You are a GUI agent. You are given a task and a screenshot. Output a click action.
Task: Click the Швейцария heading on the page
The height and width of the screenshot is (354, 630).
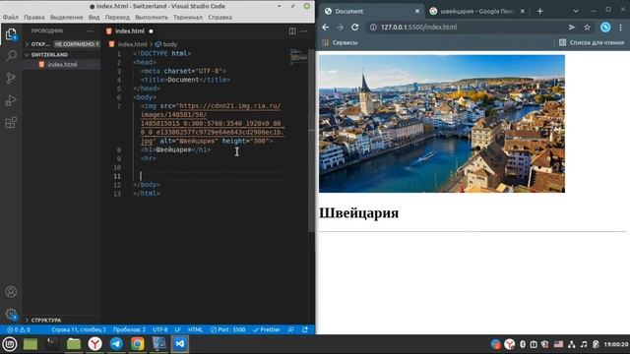pyautogui.click(x=358, y=212)
